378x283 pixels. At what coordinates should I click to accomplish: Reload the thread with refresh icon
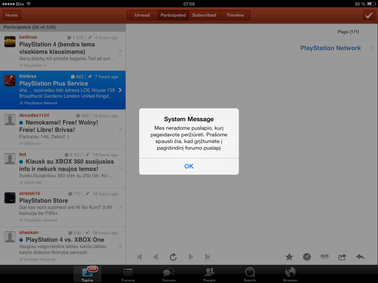pos(173,257)
